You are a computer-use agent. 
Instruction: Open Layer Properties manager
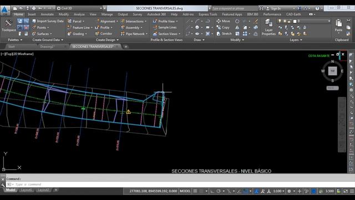click(x=268, y=27)
